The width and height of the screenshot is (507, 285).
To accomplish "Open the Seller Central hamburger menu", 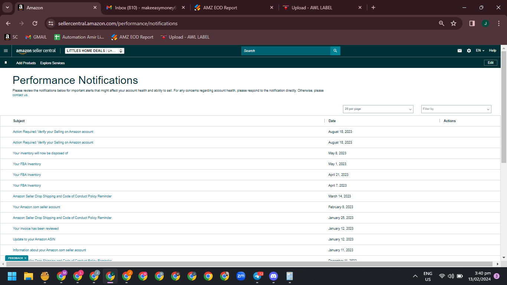I will pos(6,51).
